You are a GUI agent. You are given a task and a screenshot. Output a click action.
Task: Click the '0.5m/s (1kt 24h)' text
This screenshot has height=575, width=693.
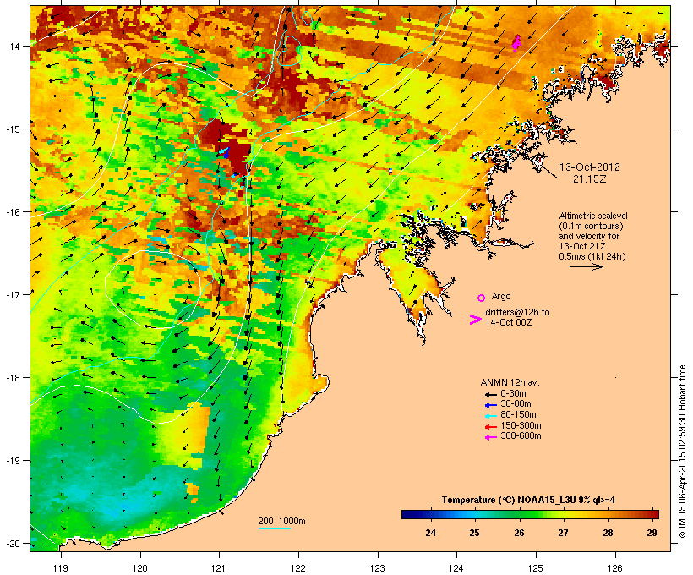click(x=592, y=256)
